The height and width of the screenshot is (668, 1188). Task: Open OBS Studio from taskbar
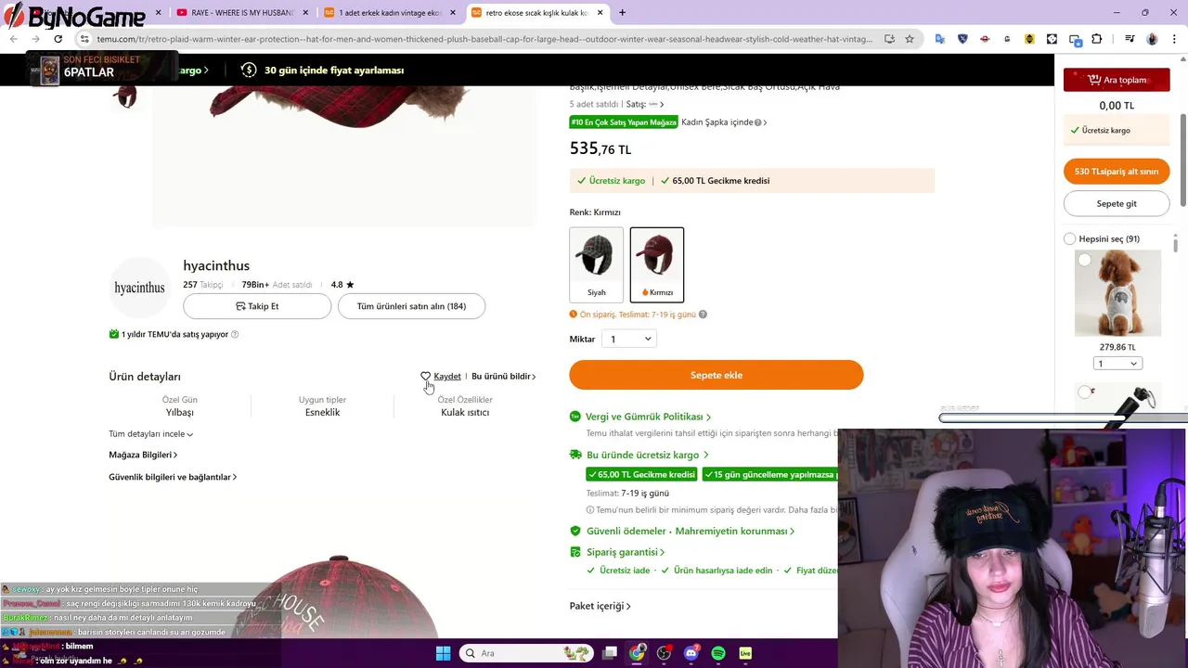pos(664,653)
